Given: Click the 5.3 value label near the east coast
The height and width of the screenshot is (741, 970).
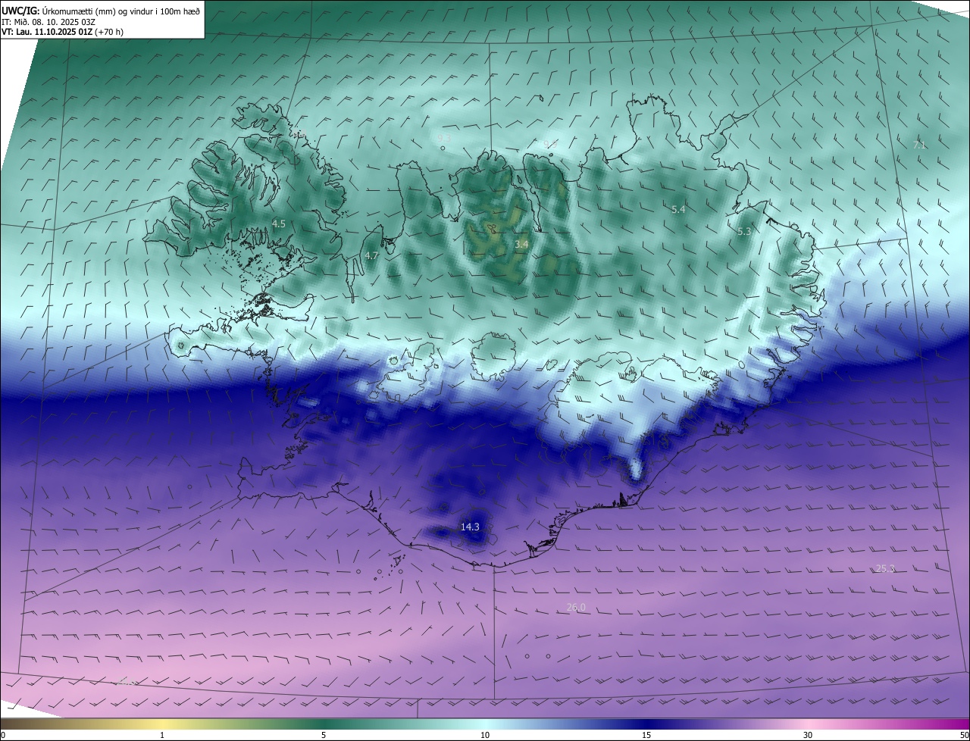Looking at the screenshot, I should [743, 231].
